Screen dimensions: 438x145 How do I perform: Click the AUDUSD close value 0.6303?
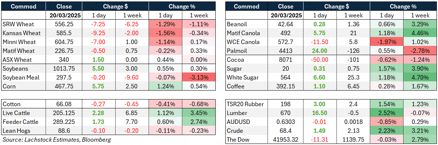(x=286, y=122)
